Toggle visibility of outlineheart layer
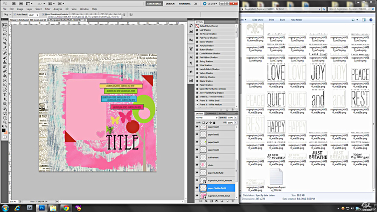 pos(197,158)
